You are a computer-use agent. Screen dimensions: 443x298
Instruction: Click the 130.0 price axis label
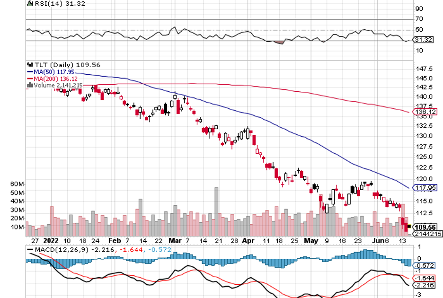click(425, 136)
